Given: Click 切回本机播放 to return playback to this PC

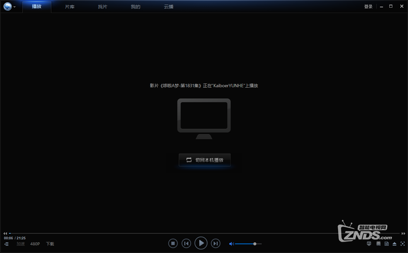Looking at the screenshot, I should [x=205, y=160].
